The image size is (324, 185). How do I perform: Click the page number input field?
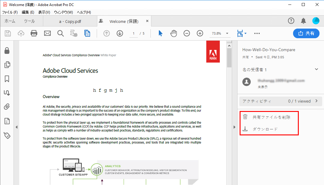pos(134,33)
